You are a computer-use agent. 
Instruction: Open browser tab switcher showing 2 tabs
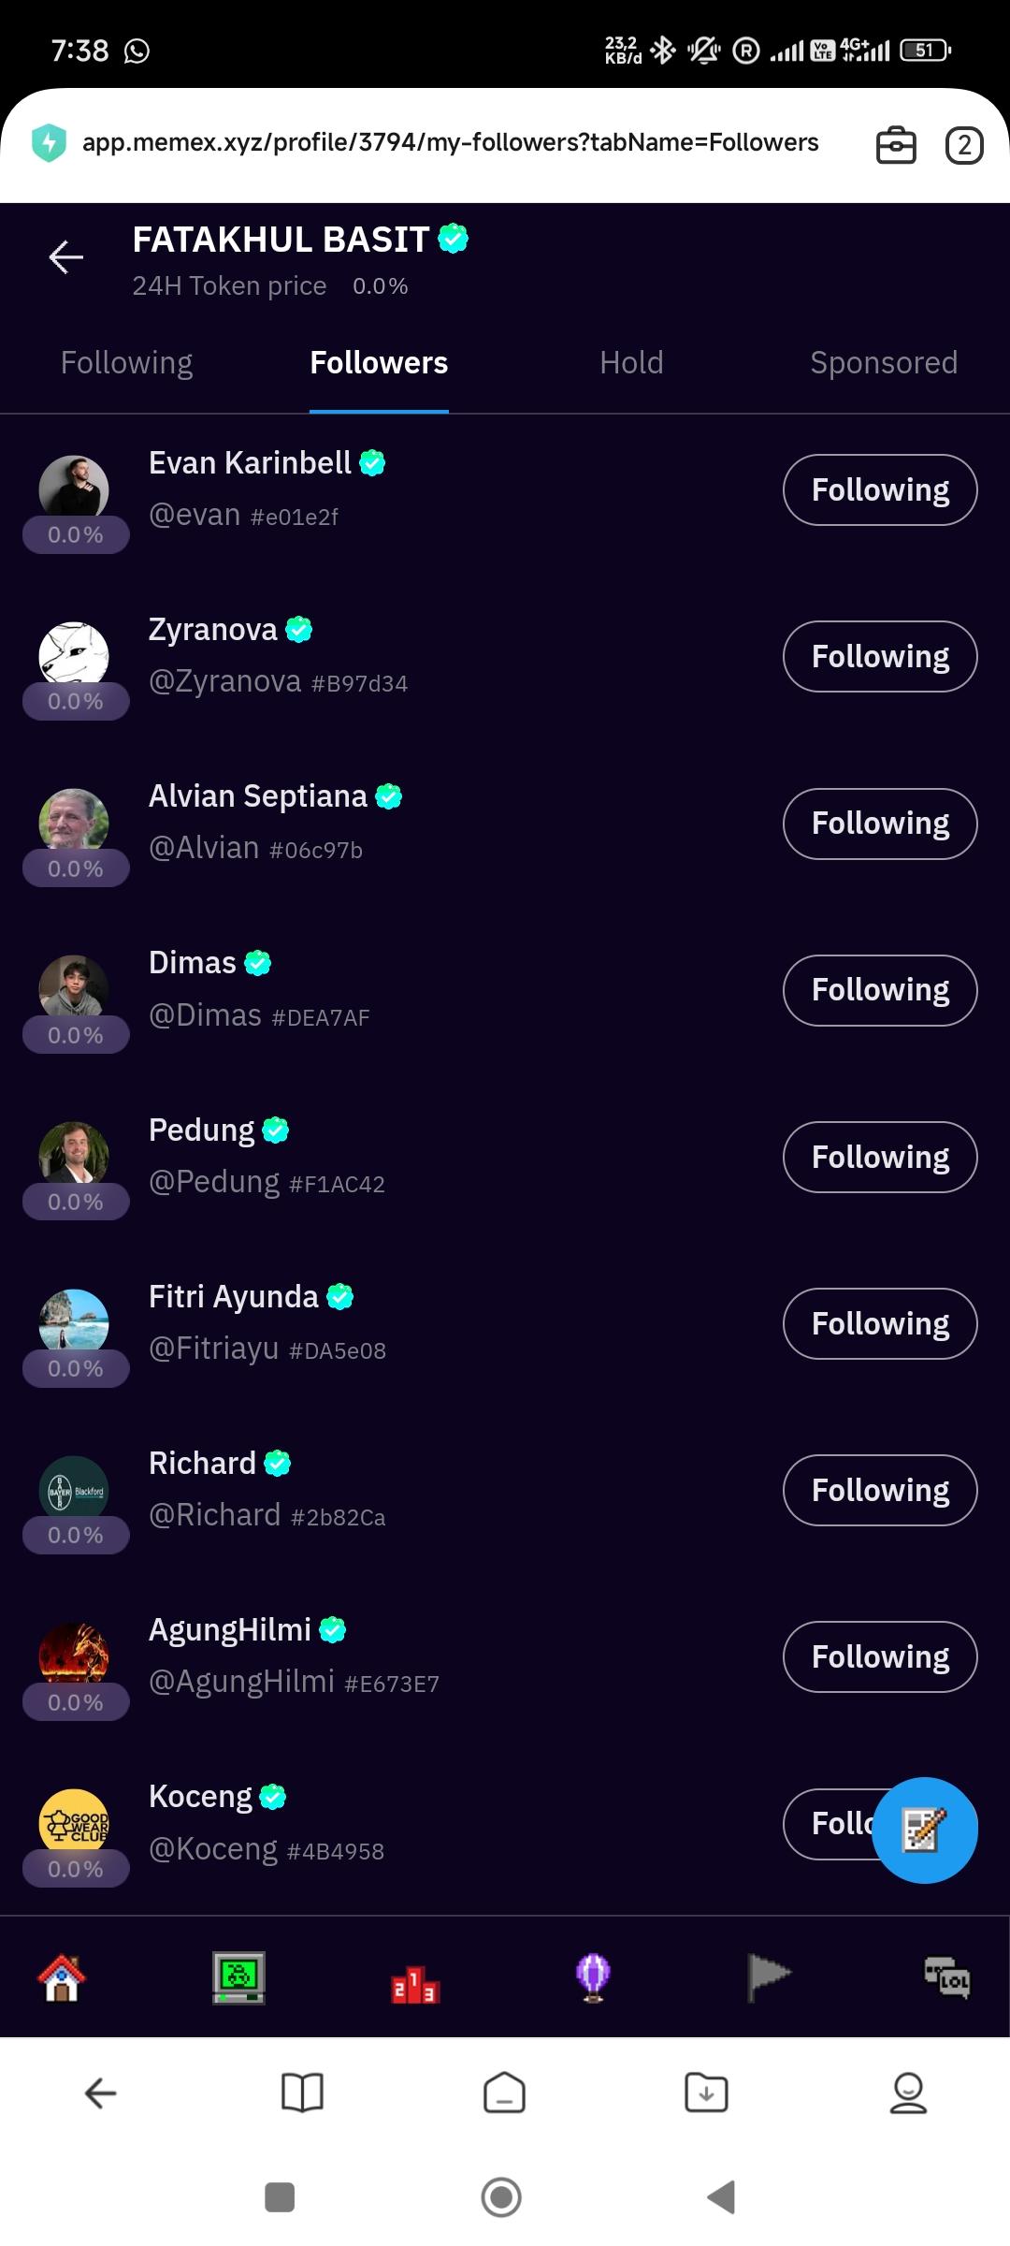(964, 146)
